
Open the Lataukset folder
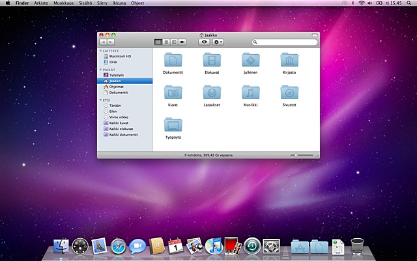click(x=212, y=92)
